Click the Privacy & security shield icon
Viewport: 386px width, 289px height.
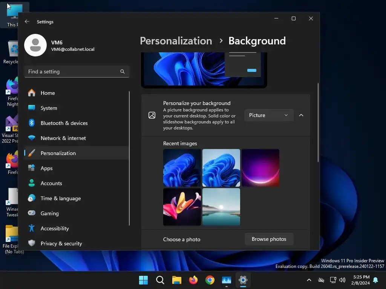(x=32, y=243)
